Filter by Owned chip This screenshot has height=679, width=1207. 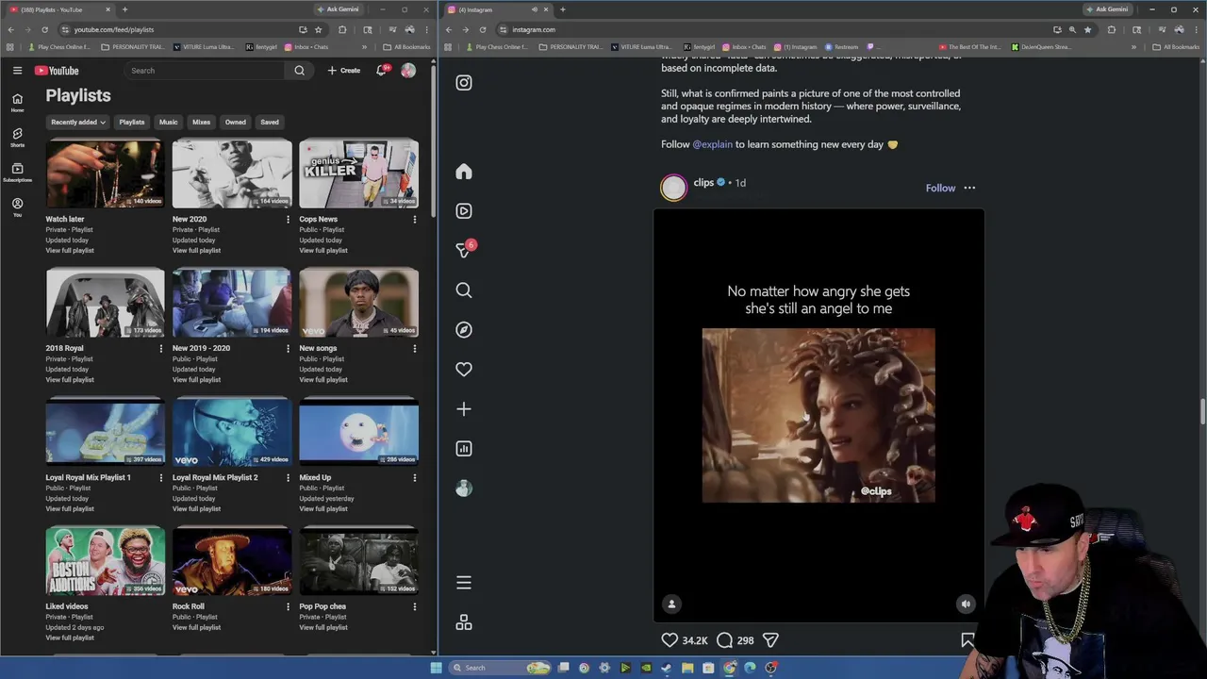235,122
